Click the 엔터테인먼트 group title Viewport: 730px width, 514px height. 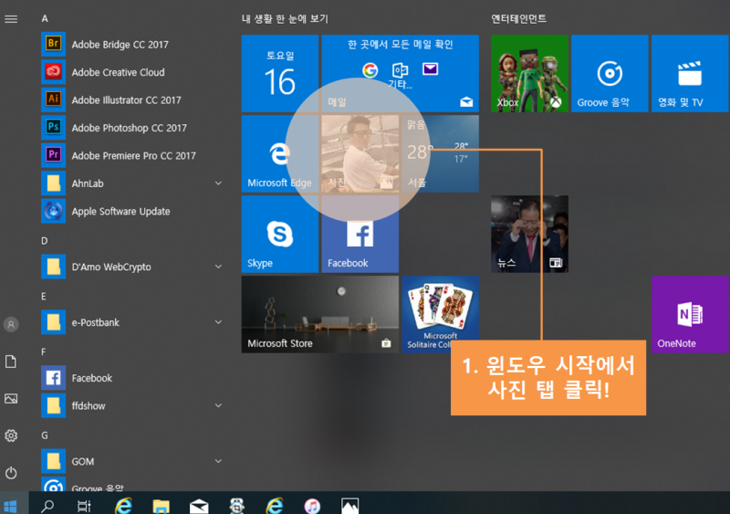coord(518,18)
